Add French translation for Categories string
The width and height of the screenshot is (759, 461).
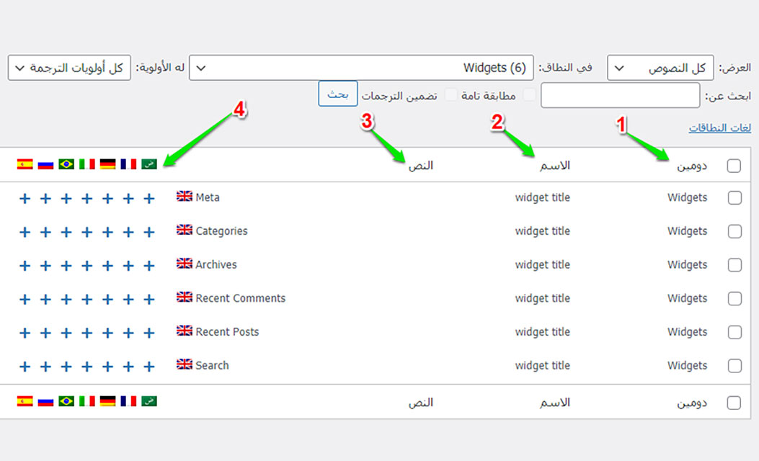[x=128, y=232]
